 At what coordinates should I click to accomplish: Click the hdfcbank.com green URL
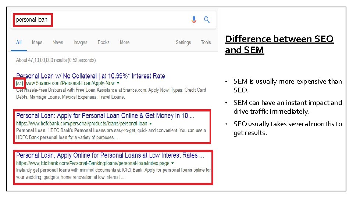click(x=82, y=124)
